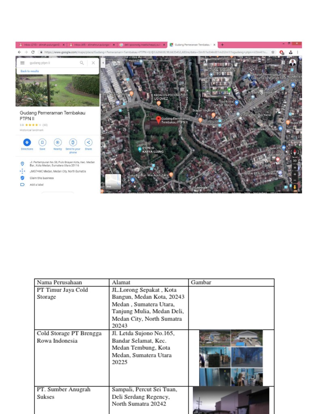
Task: Zoom in the map with plus
Action: (x=295, y=174)
